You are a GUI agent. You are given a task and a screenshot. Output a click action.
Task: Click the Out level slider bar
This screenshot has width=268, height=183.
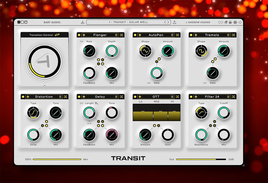pyautogui.click(x=201, y=159)
